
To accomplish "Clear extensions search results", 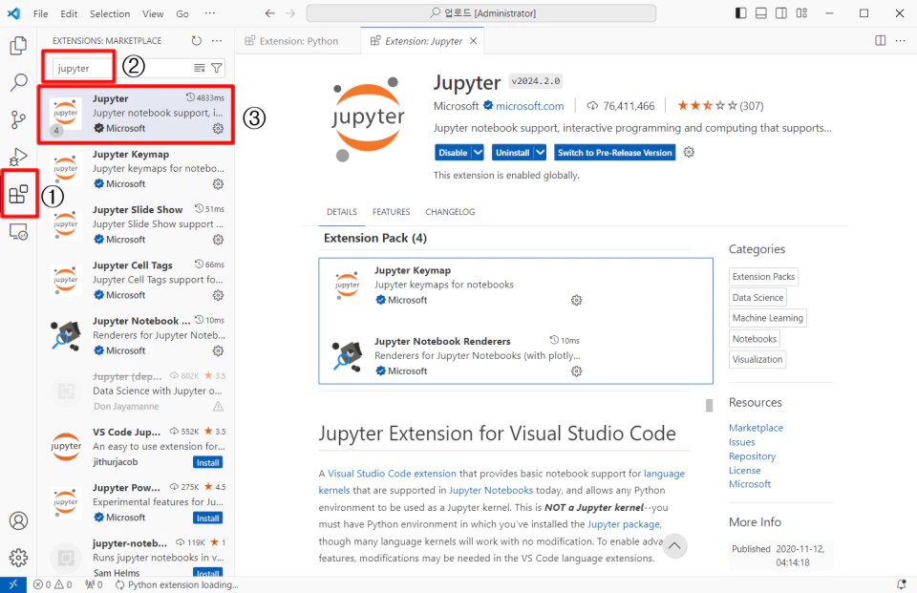I will click(x=200, y=68).
